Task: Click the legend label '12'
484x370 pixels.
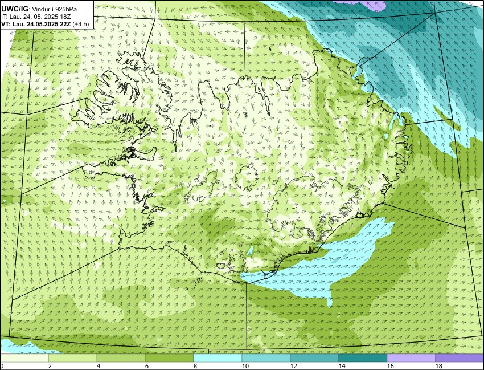Action: (294, 366)
